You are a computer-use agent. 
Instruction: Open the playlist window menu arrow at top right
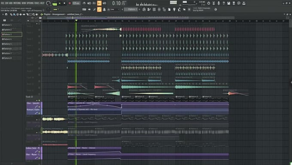[x=284, y=14]
